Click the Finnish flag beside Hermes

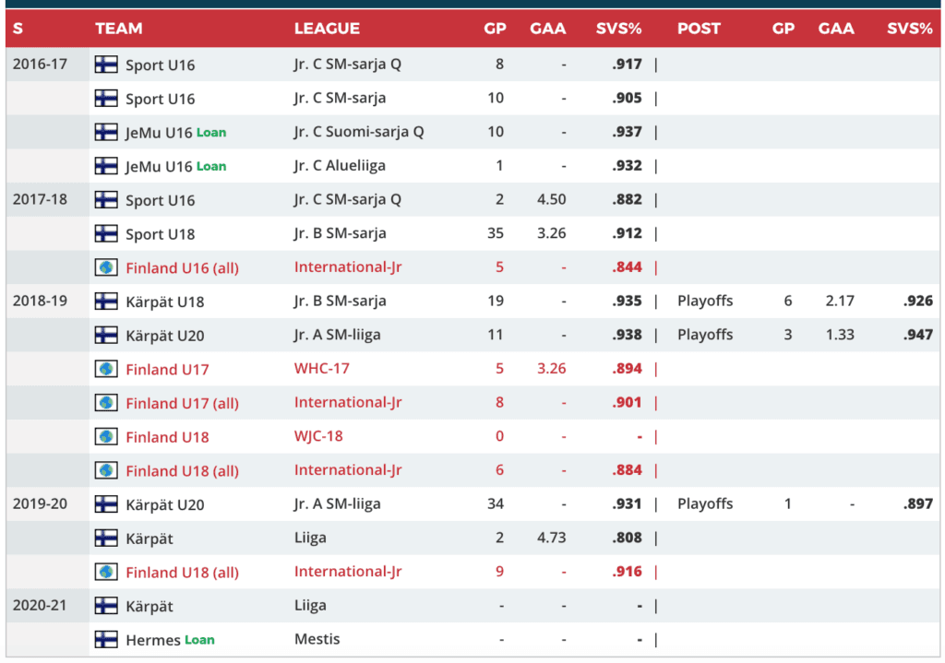pyautogui.click(x=106, y=639)
